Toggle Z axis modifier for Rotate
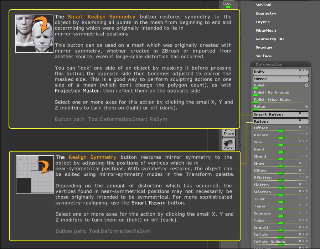320x249 pixels. 306,134
